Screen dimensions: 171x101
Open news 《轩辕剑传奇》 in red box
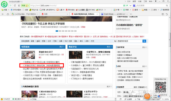42,66
